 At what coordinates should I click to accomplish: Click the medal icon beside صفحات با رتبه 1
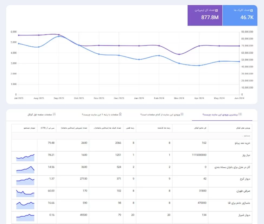[120, 114]
